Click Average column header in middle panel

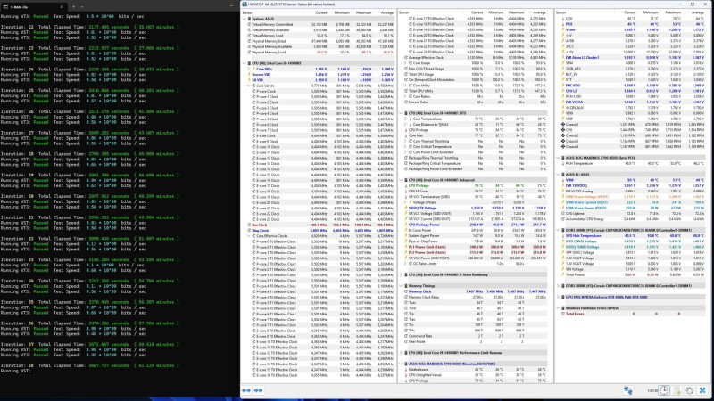click(x=540, y=12)
